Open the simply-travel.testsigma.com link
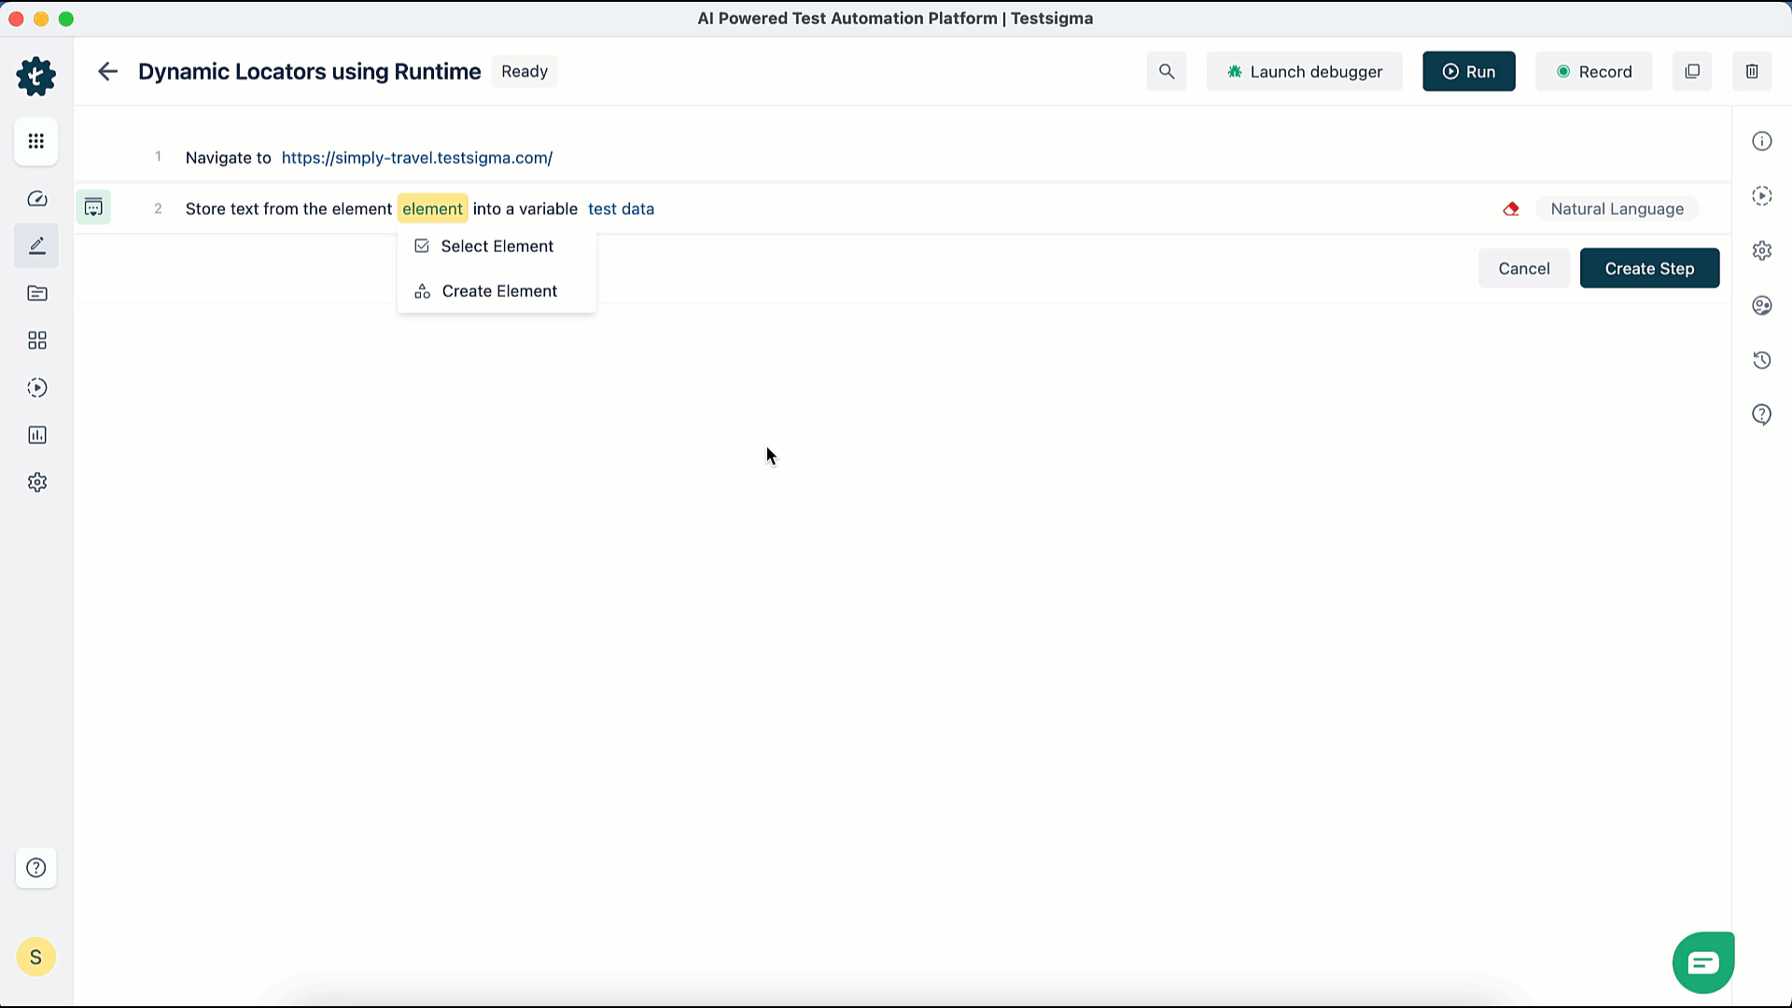The width and height of the screenshot is (1792, 1008). pos(416,158)
